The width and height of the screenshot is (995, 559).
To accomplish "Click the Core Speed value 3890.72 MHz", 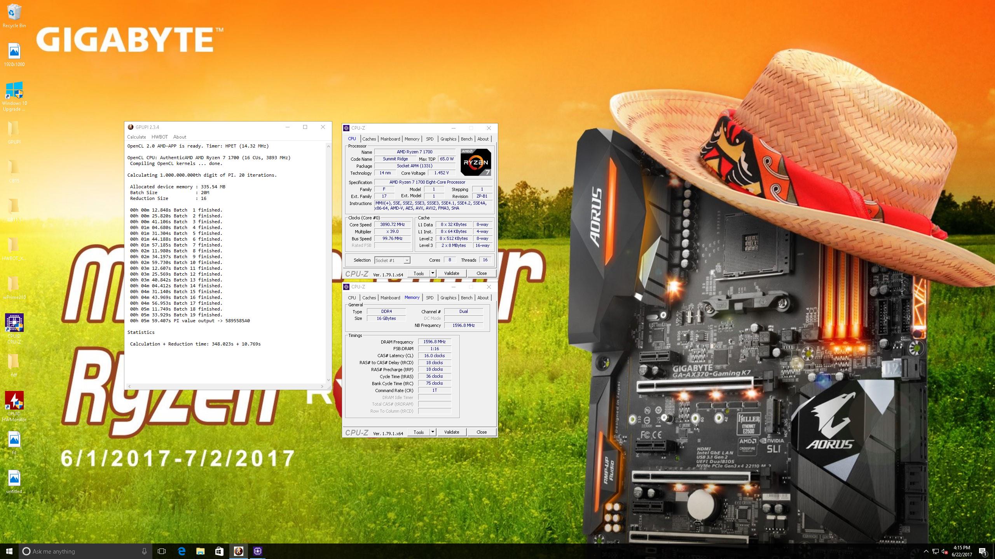I will pyautogui.click(x=393, y=225).
